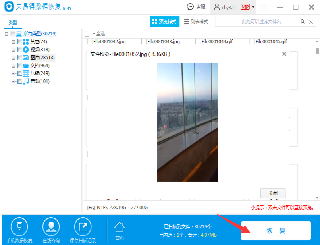Check the 图片(28513) checkbox
The image size is (320, 245).
point(20,58)
